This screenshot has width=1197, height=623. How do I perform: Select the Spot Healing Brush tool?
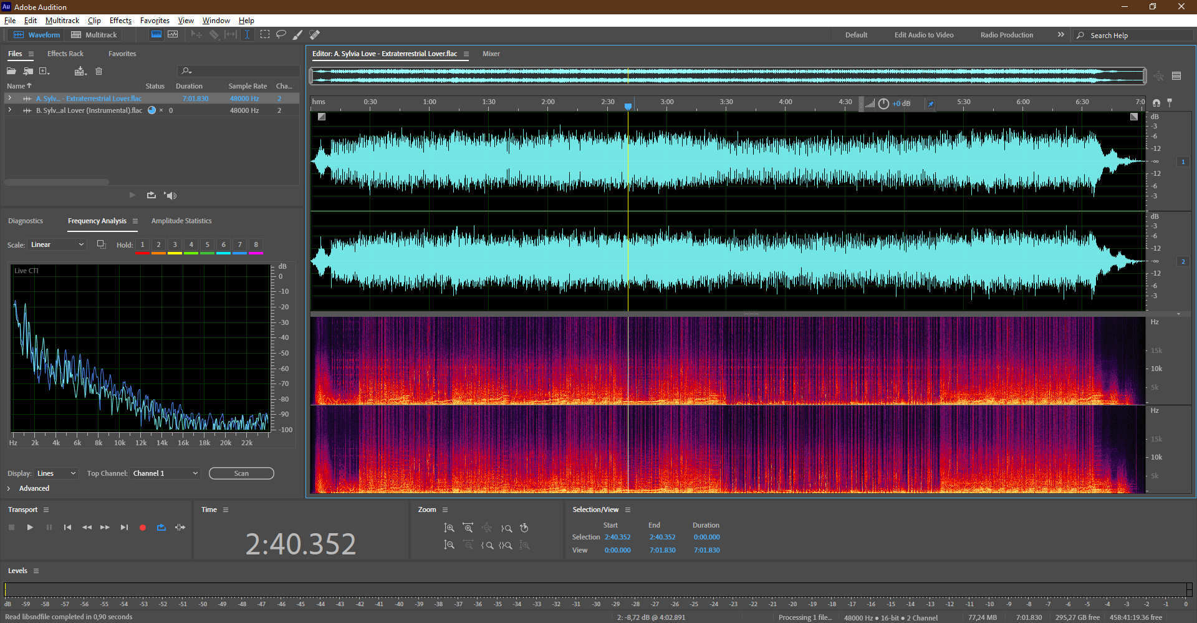314,35
